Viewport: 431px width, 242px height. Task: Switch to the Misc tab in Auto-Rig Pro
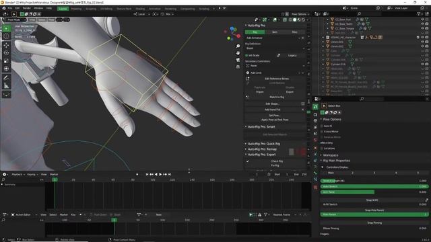coord(295,32)
